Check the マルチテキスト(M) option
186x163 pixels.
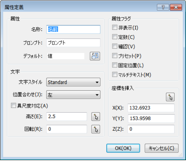point(114,74)
